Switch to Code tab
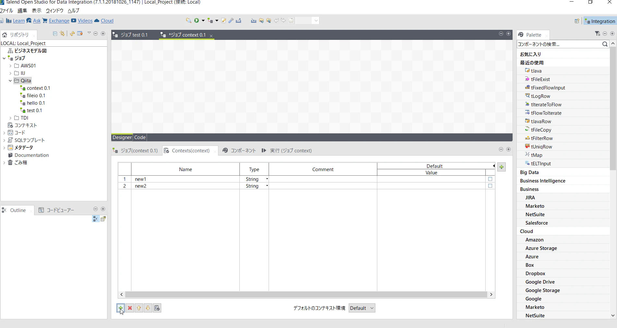Screen dimensions: 617x328 [140, 137]
